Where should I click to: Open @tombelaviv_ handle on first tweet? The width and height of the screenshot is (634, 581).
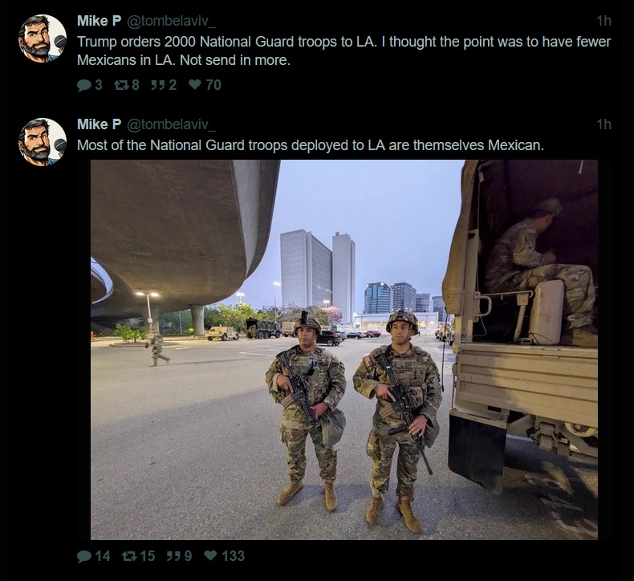click(172, 22)
